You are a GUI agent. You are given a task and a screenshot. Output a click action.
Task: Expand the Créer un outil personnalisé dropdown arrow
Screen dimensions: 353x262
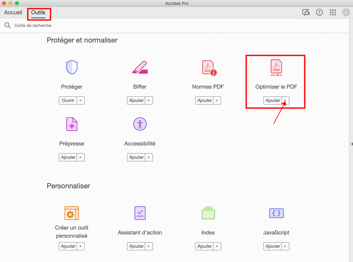pyautogui.click(x=81, y=246)
